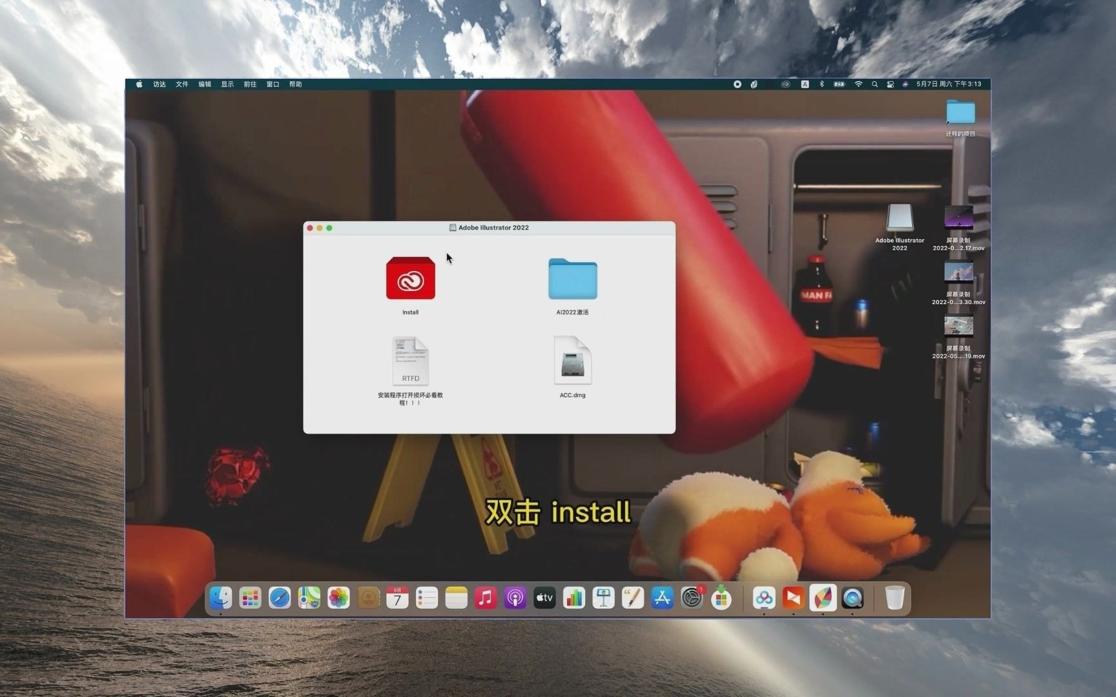Viewport: 1116px width, 697px height.
Task: Select the red Install Creative Cloud icon
Action: click(x=410, y=278)
